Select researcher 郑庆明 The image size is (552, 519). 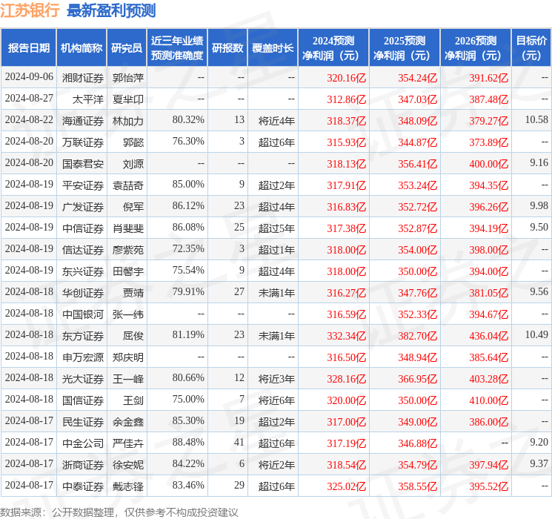pyautogui.click(x=128, y=357)
